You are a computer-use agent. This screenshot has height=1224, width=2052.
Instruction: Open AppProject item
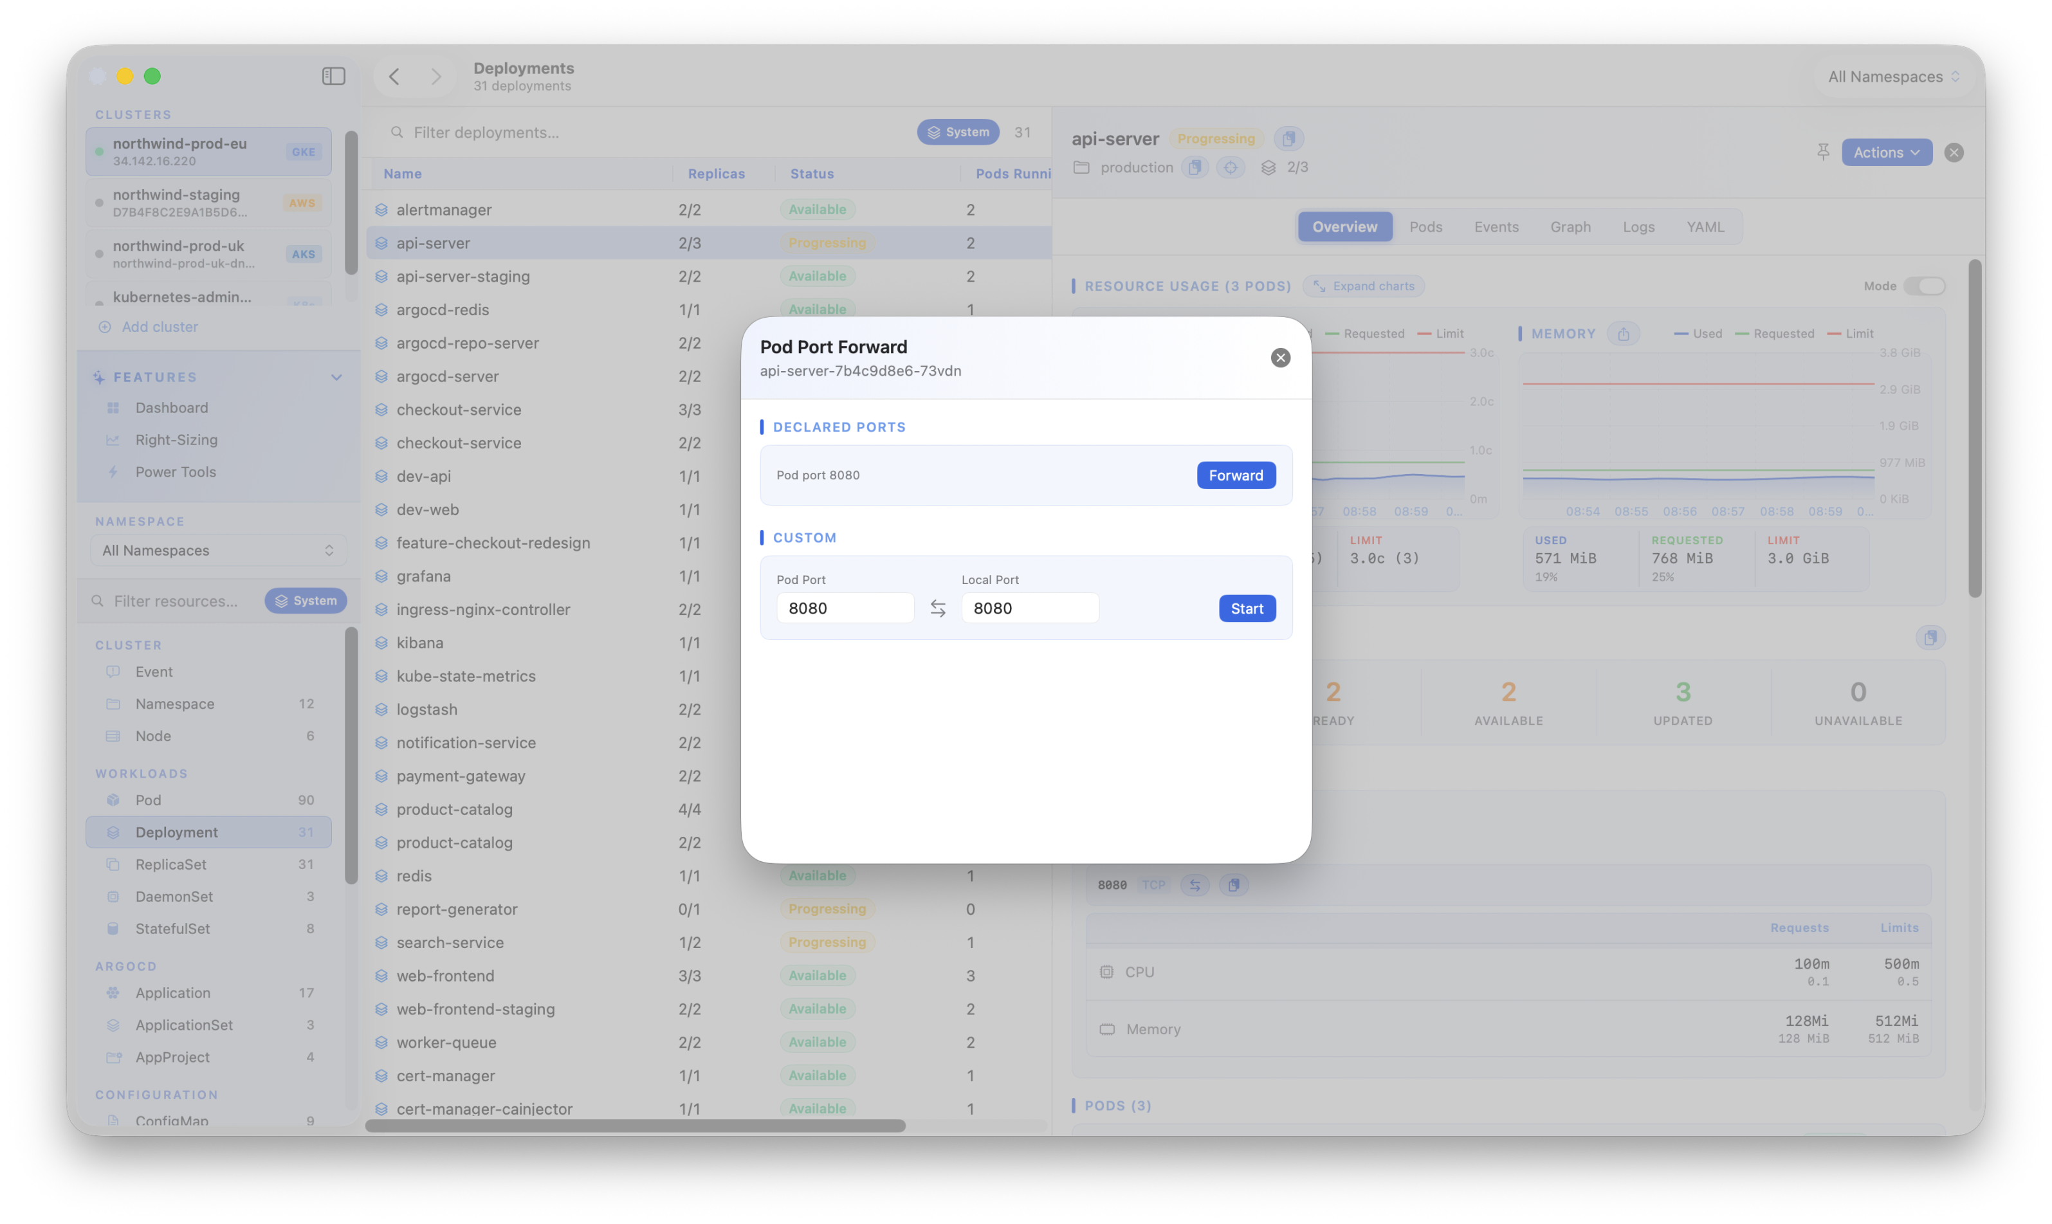208,1057
